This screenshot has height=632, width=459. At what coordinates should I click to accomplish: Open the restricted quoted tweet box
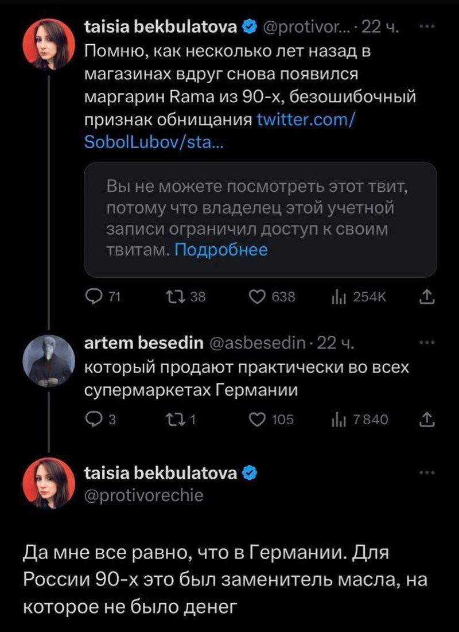tap(260, 218)
